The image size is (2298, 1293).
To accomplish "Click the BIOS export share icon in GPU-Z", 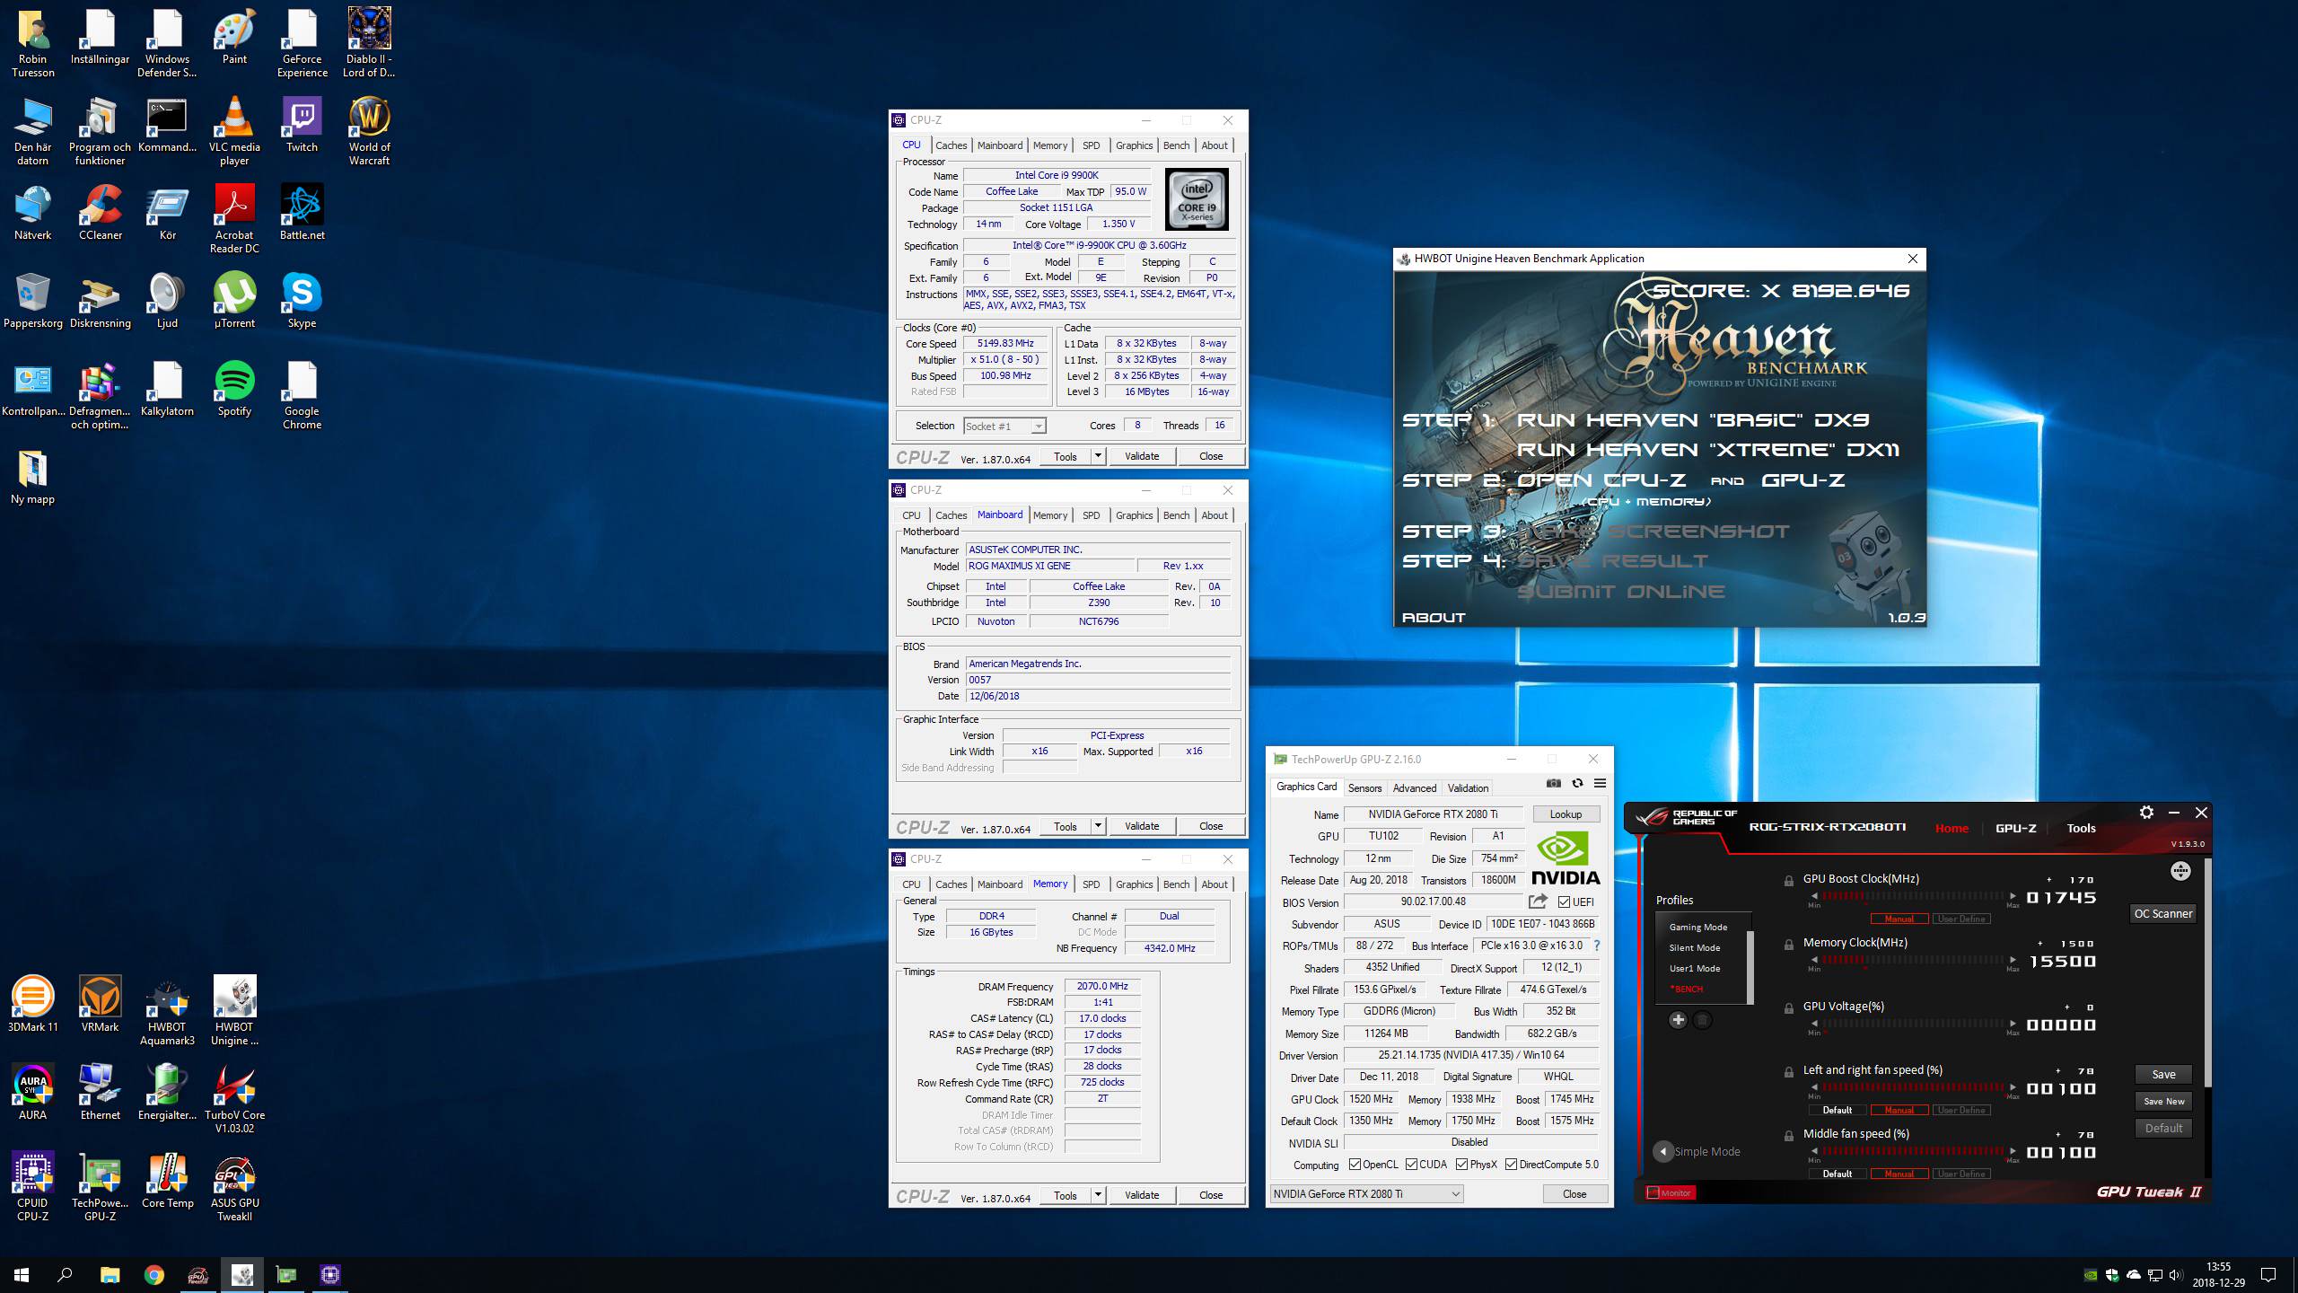I will pyautogui.click(x=1539, y=902).
